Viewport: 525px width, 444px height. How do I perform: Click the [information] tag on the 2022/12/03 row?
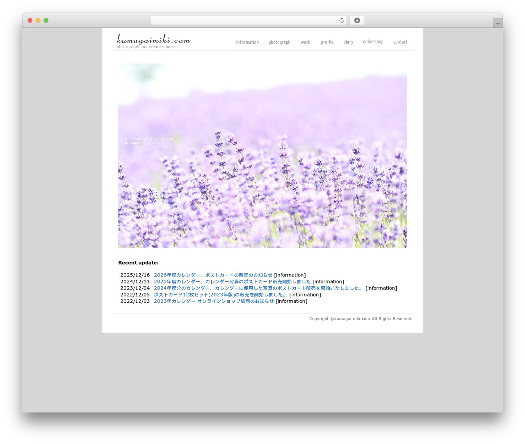pos(292,301)
